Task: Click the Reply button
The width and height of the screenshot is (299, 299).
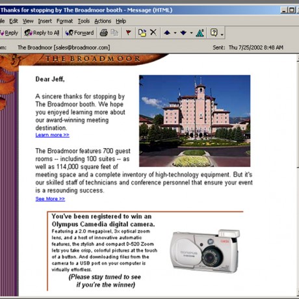Action: click(x=10, y=33)
